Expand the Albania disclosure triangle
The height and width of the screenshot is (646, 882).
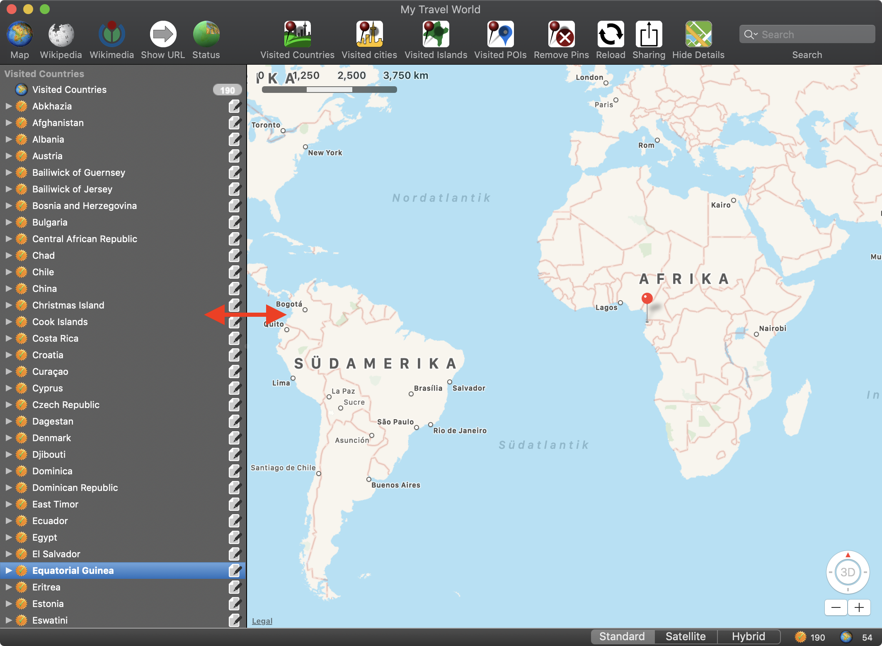click(9, 139)
